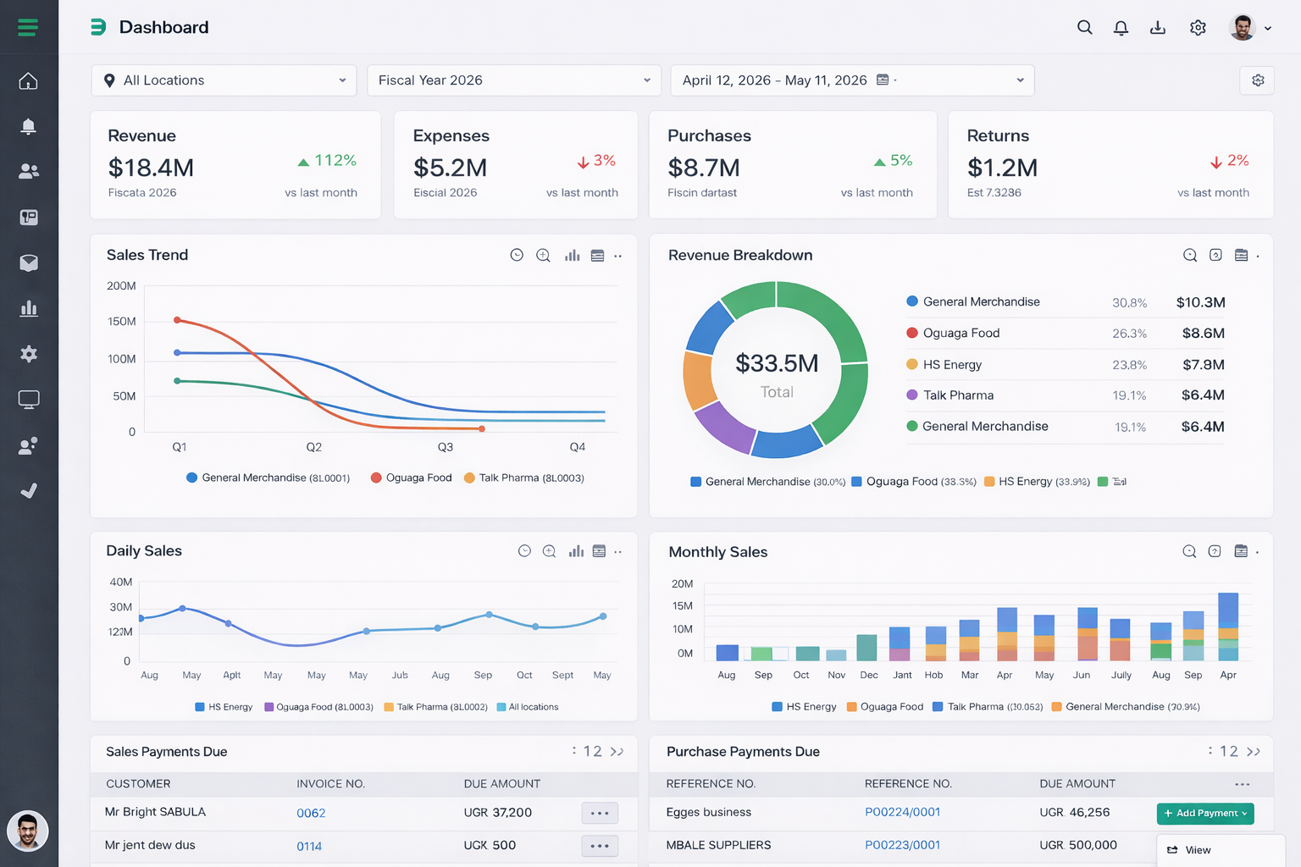Viewport: 1301px width, 867px height.
Task: Open invoice 0062 link
Action: click(x=311, y=813)
